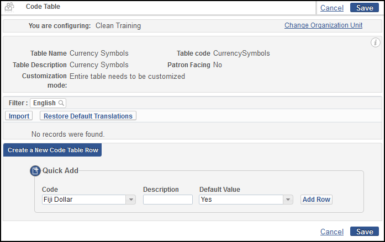Viewport: 385px width, 242px height.
Task: Click the Quick Add section heading
Action: [60, 170]
